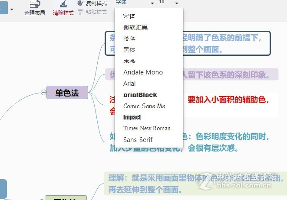Select the green node starting 理解
The height and width of the screenshot is (200, 287).
click(195, 184)
